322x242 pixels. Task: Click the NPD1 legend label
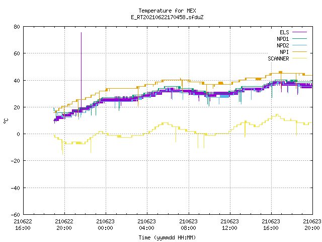283,39
